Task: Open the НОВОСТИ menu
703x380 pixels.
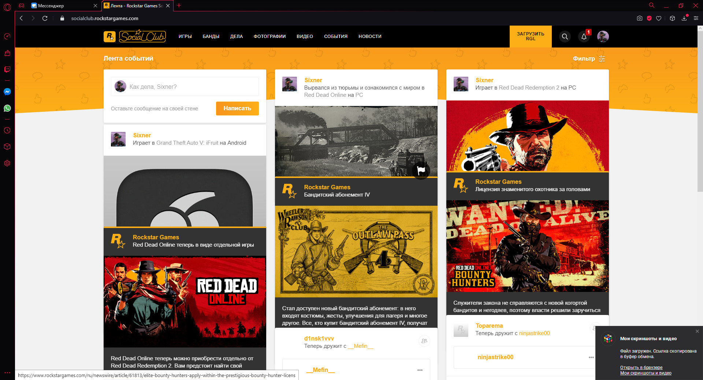Action: click(x=370, y=37)
